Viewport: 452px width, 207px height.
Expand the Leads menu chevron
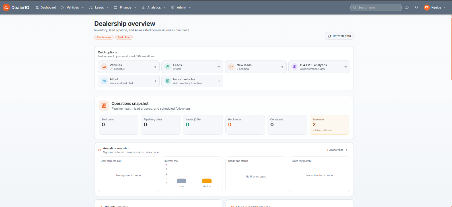108,7
